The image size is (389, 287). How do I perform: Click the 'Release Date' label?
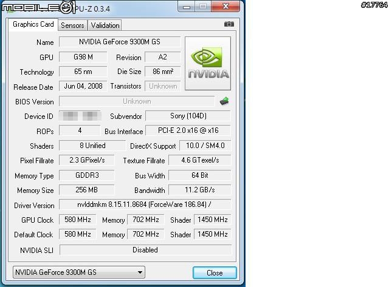click(x=33, y=87)
